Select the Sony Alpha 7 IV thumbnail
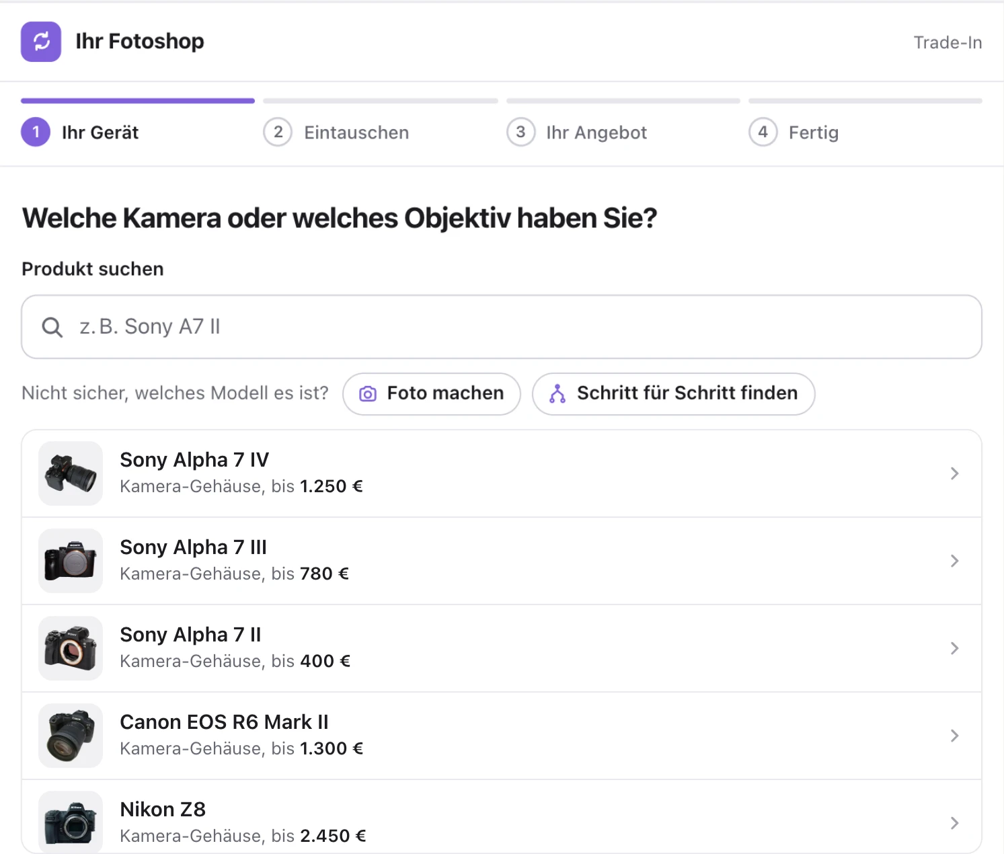 [x=71, y=473]
